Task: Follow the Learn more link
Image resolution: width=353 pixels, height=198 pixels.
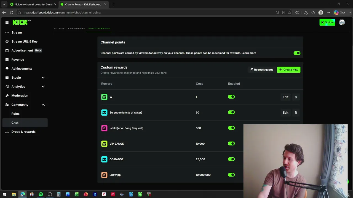Action: tap(249, 53)
